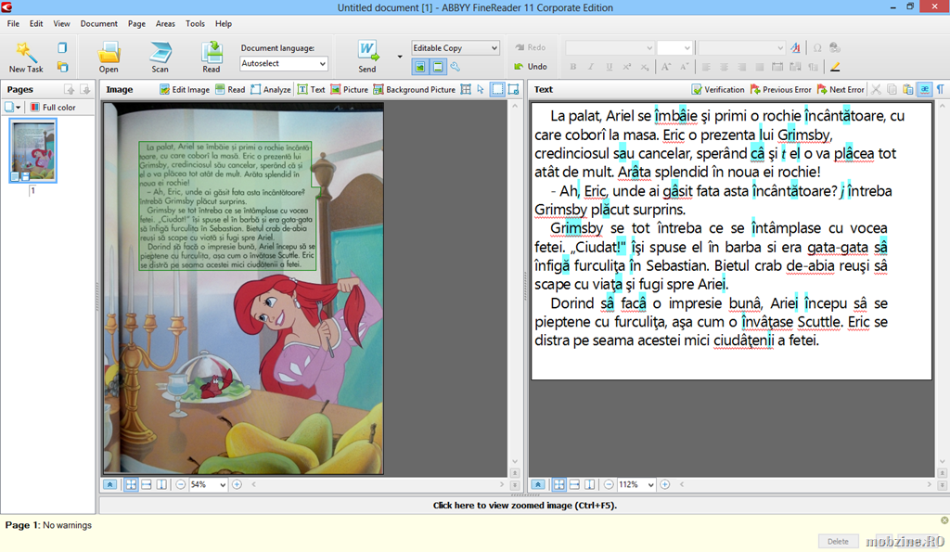Jump to Next Error
The width and height of the screenshot is (950, 552).
[x=841, y=90]
